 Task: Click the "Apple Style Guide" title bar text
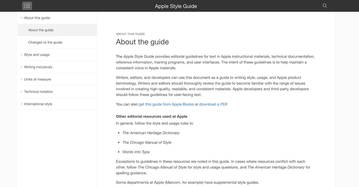tap(176, 6)
